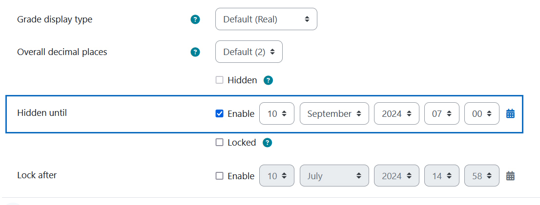This screenshot has width=540, height=205.
Task: Open help for the Locked checkbox
Action: tap(267, 143)
